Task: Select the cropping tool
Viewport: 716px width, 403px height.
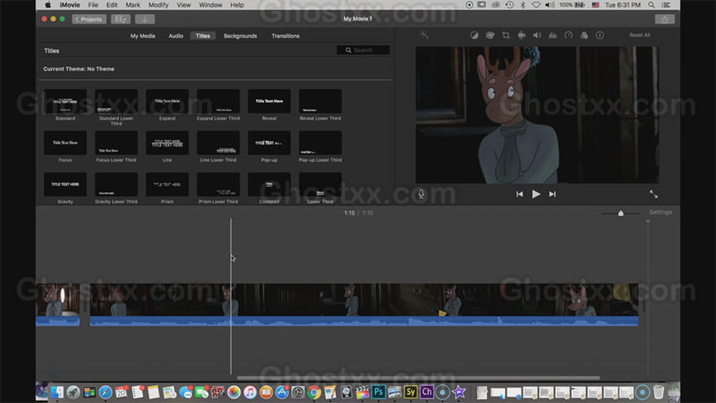Action: [x=505, y=35]
